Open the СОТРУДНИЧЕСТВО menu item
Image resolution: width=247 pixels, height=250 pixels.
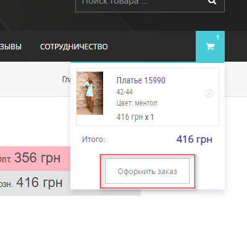74,47
